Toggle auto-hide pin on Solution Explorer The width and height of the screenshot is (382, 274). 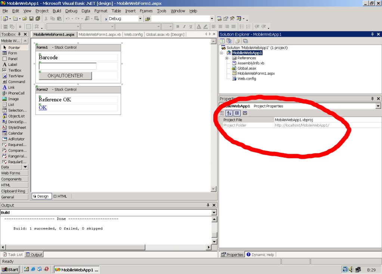372,34
